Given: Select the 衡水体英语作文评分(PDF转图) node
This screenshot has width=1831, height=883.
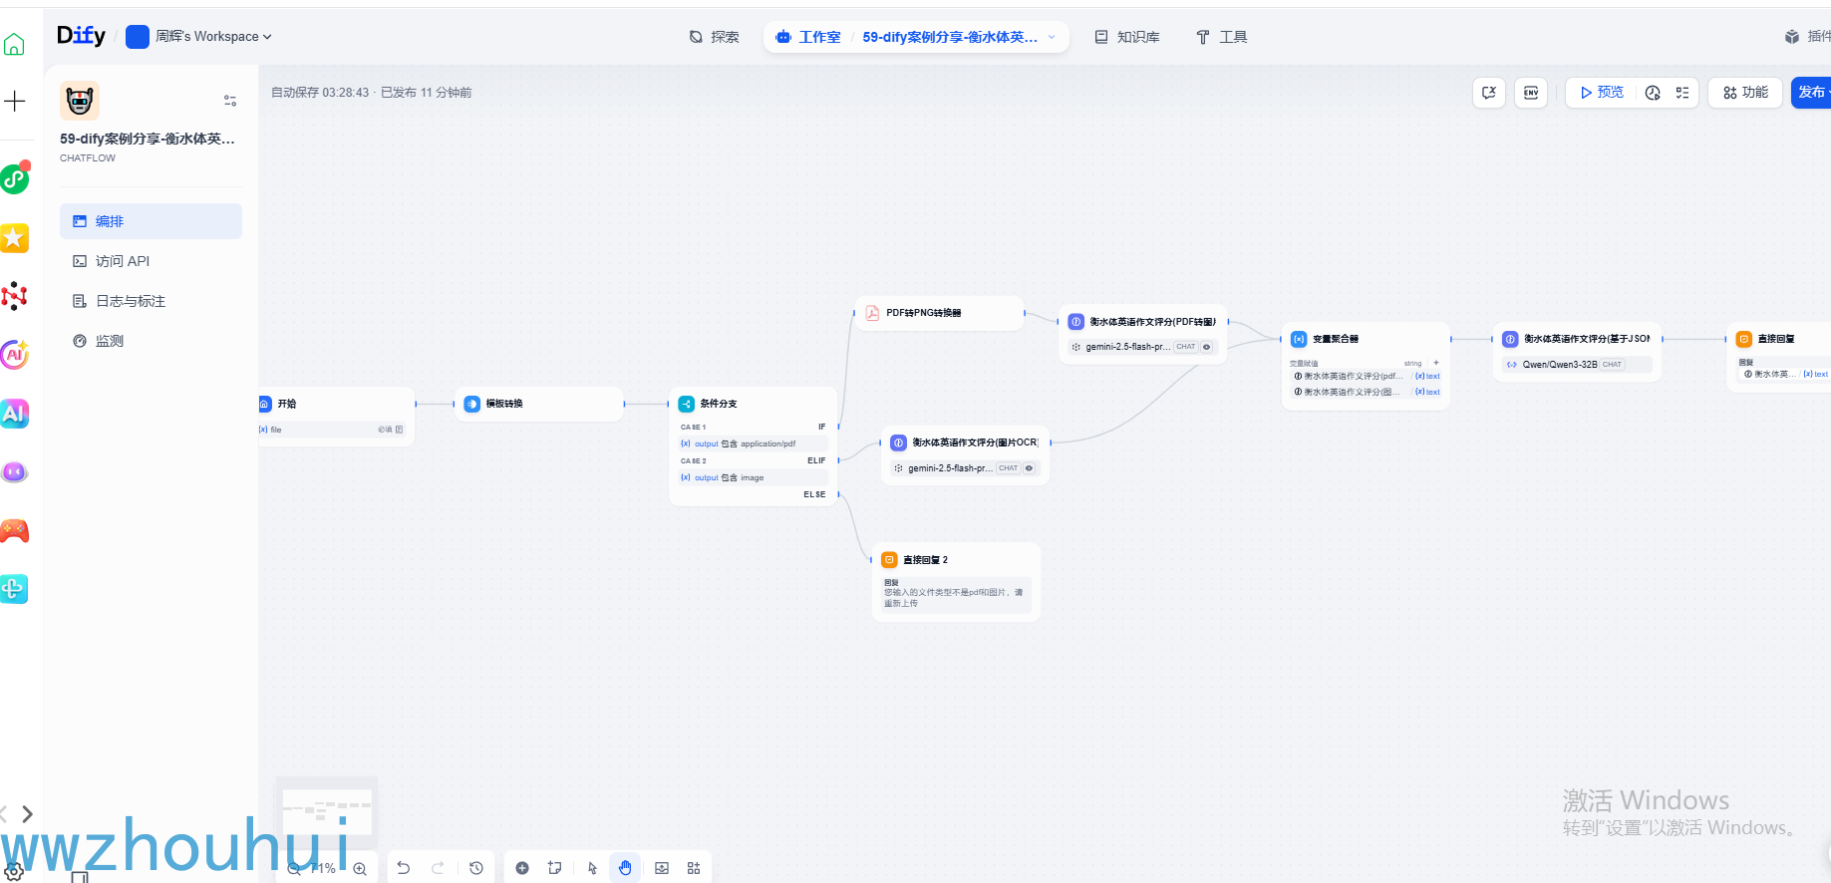Looking at the screenshot, I should coord(1142,334).
